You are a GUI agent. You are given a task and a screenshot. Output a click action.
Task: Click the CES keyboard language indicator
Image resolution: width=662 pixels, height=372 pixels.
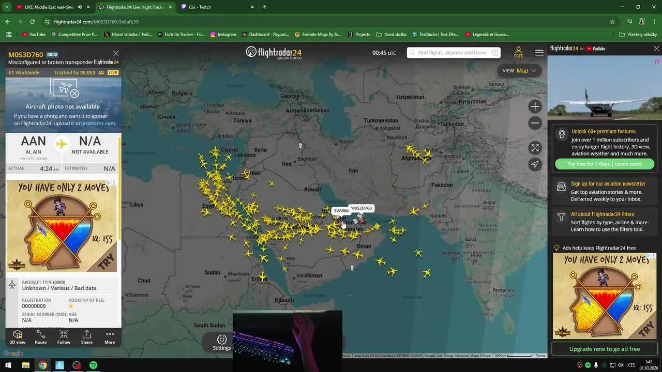coord(631,365)
